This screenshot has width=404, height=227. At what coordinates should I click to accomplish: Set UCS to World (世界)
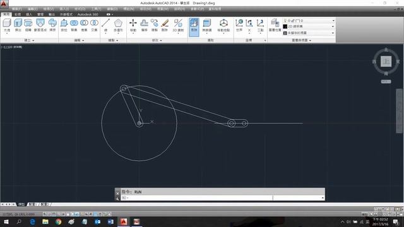[x=239, y=25]
